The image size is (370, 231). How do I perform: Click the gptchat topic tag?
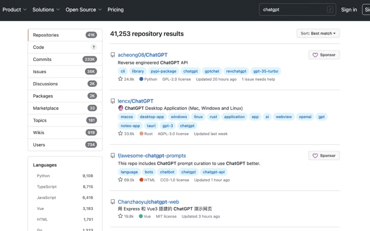point(212,71)
